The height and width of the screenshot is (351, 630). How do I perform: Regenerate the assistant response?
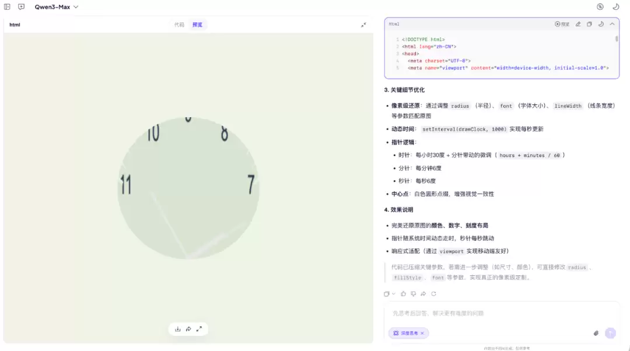point(433,294)
